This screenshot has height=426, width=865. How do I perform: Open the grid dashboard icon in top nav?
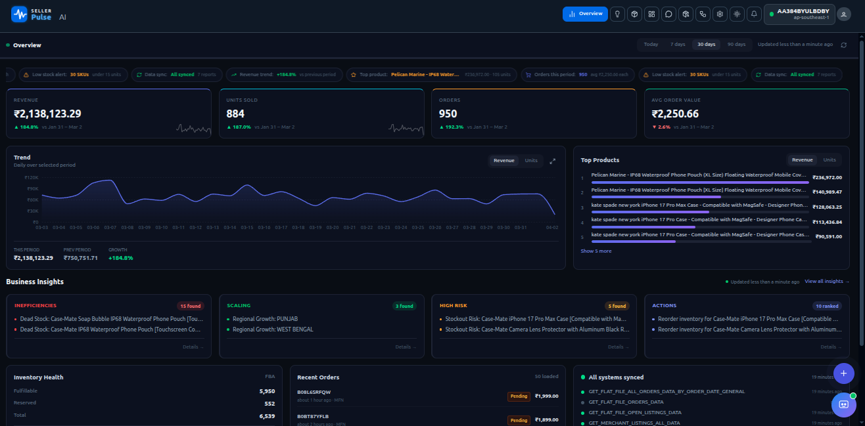(x=651, y=14)
